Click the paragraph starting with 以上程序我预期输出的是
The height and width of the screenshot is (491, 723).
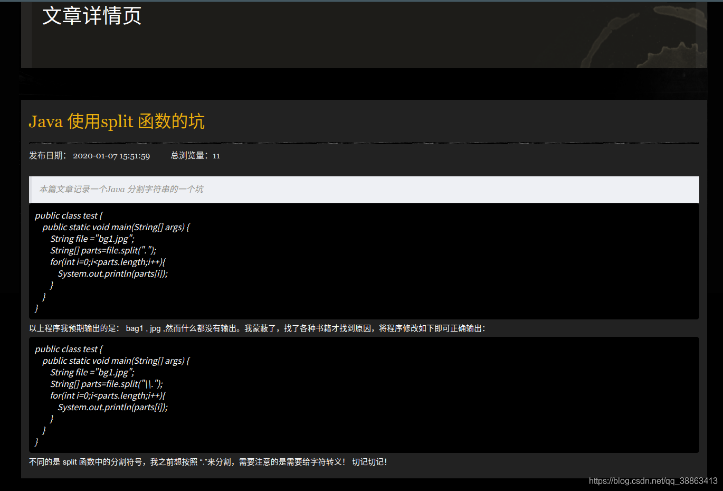click(x=257, y=328)
